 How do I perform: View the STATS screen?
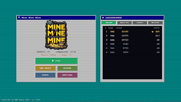45,75
